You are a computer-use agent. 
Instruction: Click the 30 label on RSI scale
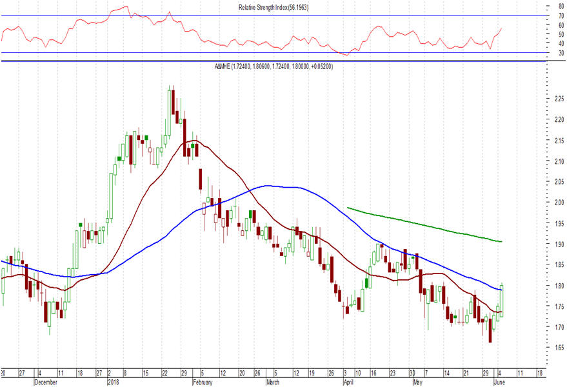click(x=561, y=53)
